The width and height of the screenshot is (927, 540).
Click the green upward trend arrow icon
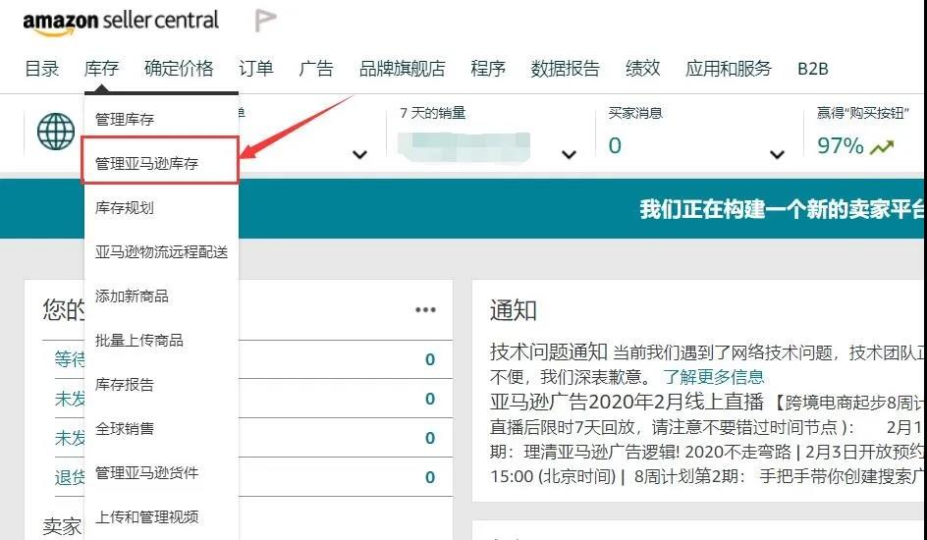tap(882, 147)
